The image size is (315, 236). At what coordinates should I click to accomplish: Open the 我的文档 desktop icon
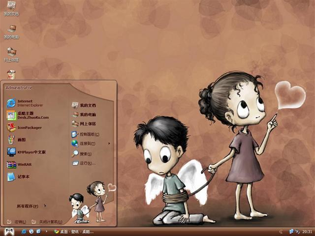11,8
